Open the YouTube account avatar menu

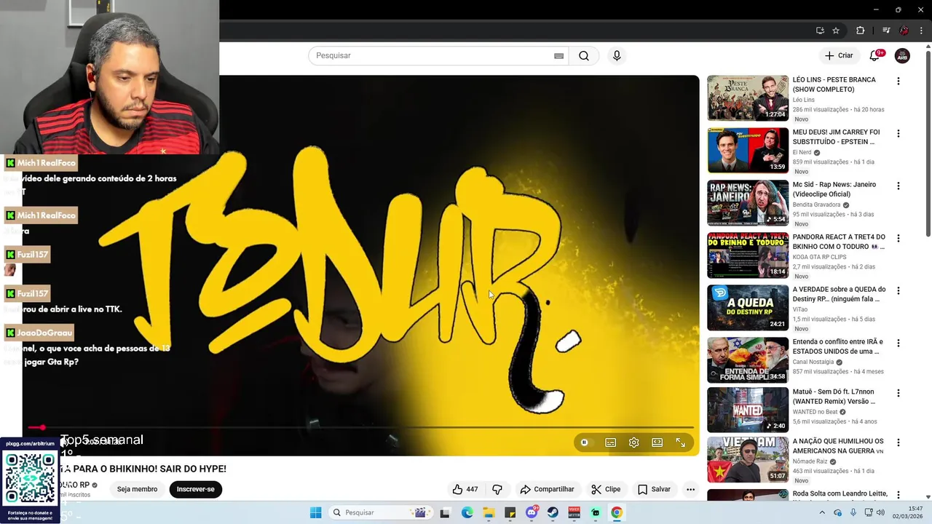(902, 56)
